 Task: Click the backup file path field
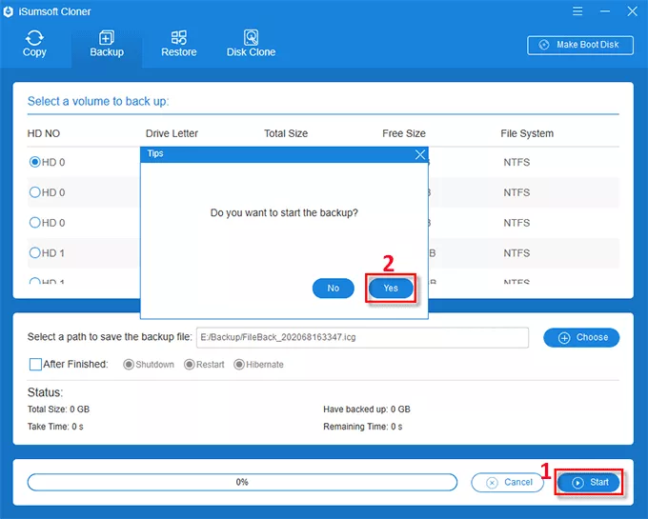[x=361, y=337]
